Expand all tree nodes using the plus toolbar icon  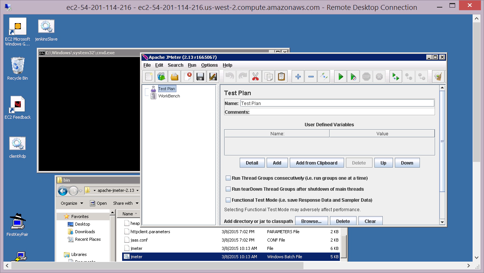click(x=298, y=76)
